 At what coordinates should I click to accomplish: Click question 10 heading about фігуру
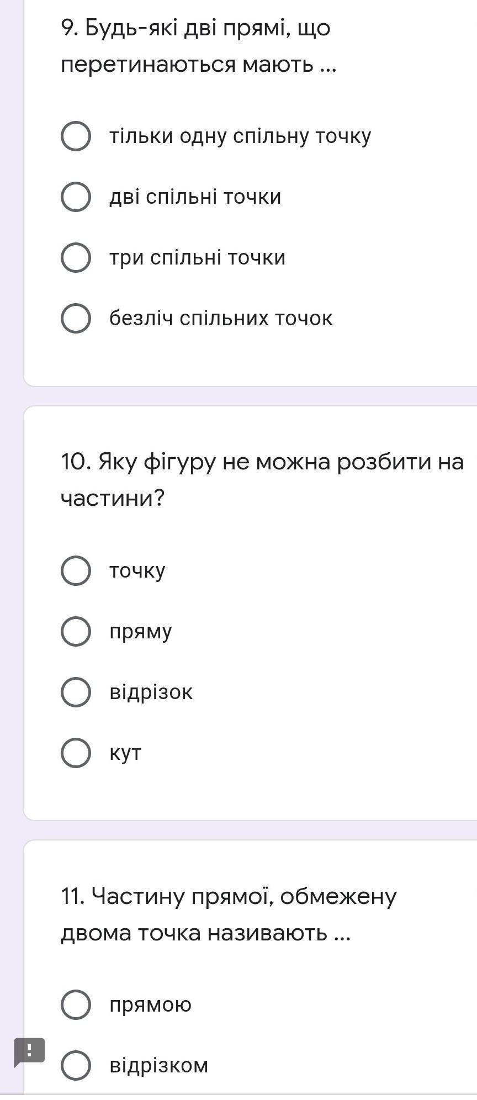[x=262, y=479]
